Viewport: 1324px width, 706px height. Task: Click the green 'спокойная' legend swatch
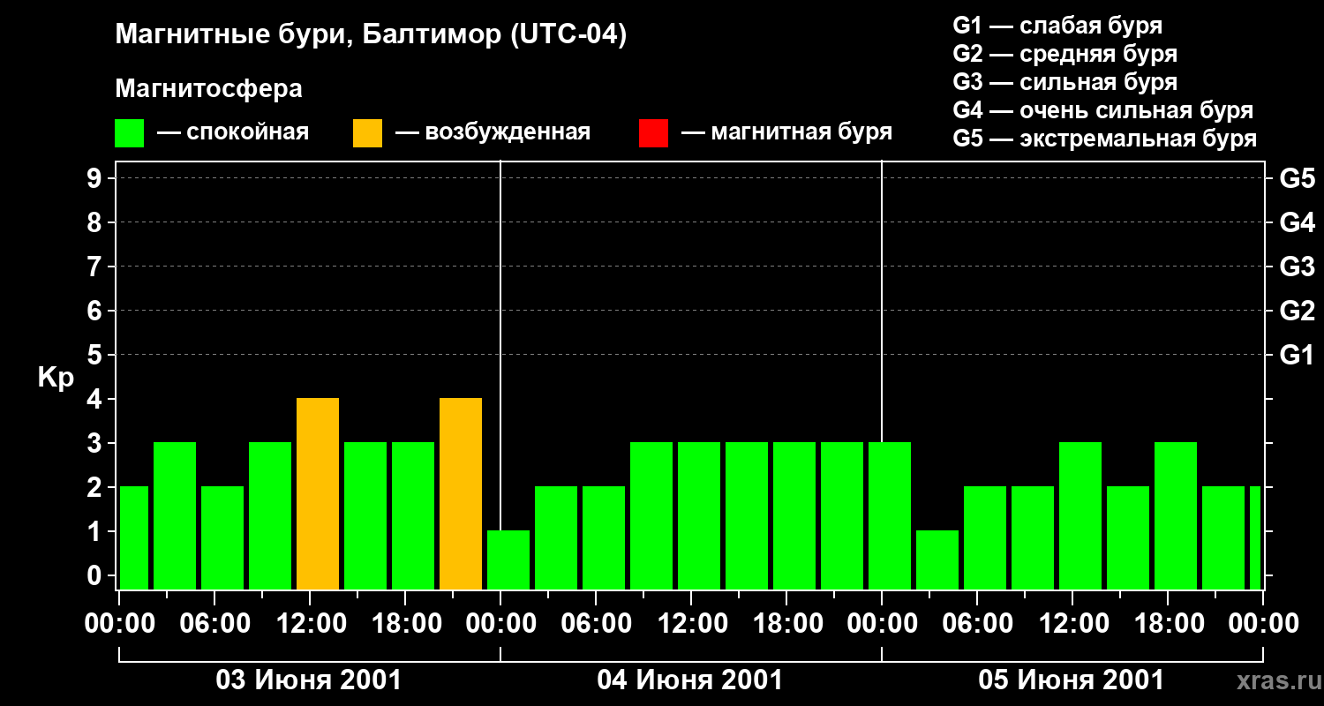tap(129, 133)
